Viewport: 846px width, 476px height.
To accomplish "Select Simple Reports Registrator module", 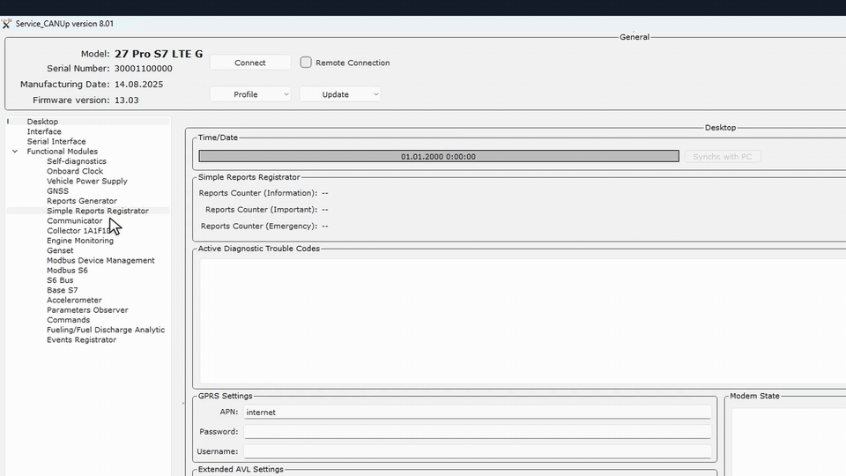I will (98, 211).
